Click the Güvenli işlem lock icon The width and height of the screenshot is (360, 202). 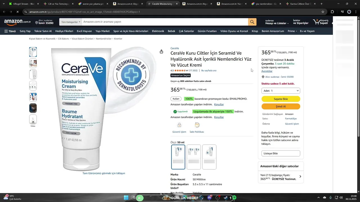[x=179, y=125]
